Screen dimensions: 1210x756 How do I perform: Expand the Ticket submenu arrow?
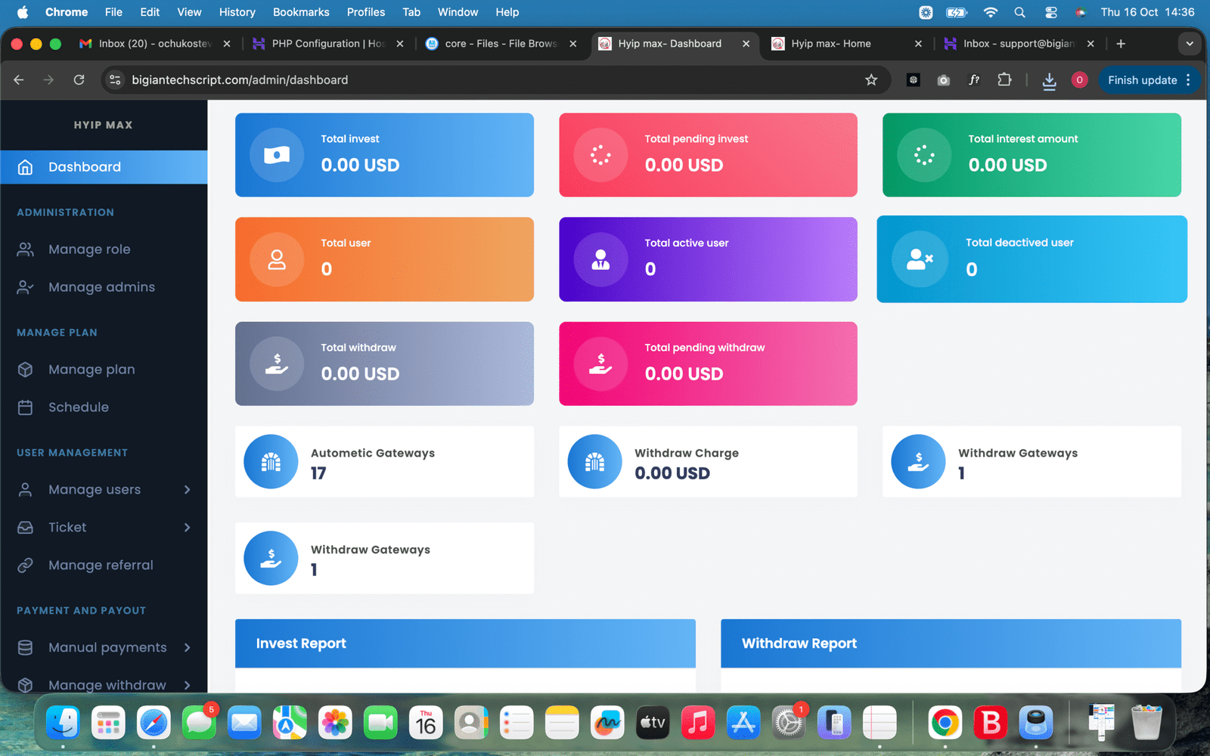point(187,528)
